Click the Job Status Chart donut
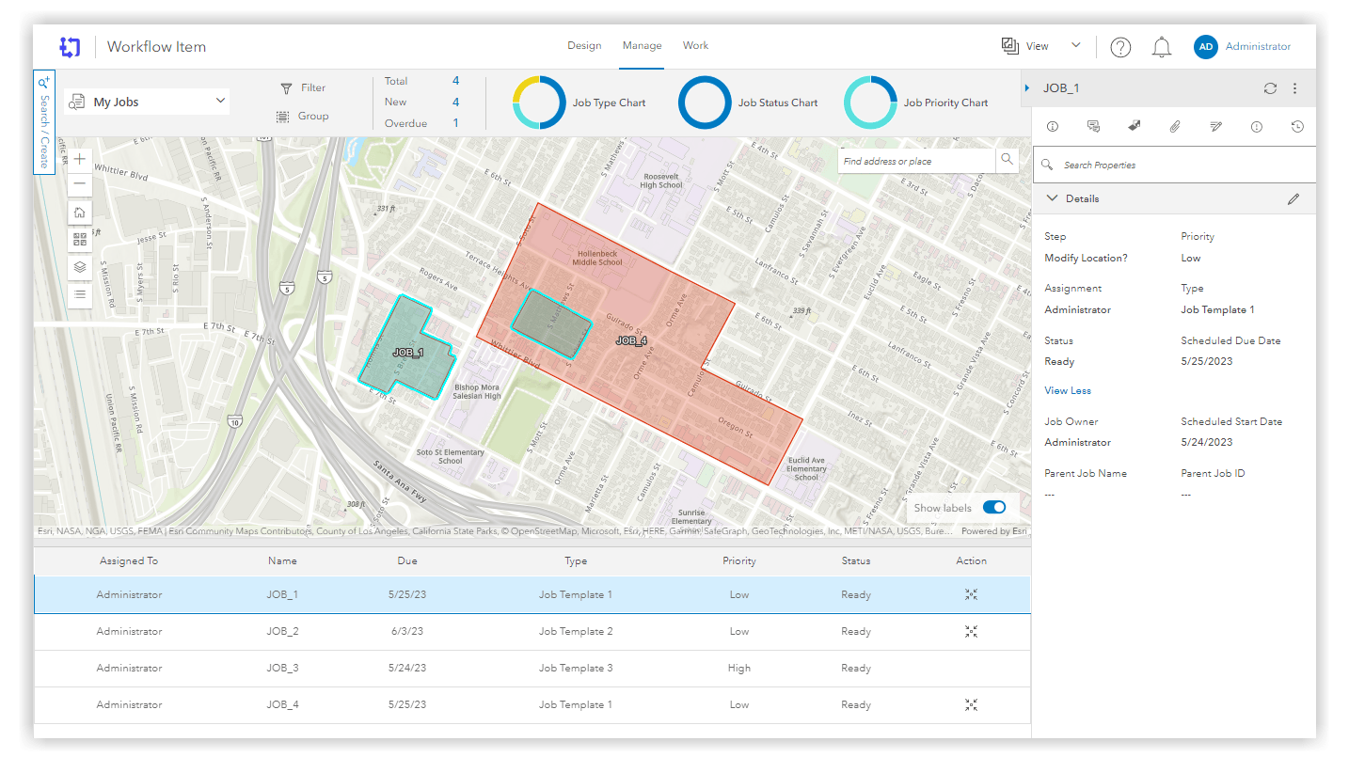The height and width of the screenshot is (773, 1349). (x=705, y=103)
